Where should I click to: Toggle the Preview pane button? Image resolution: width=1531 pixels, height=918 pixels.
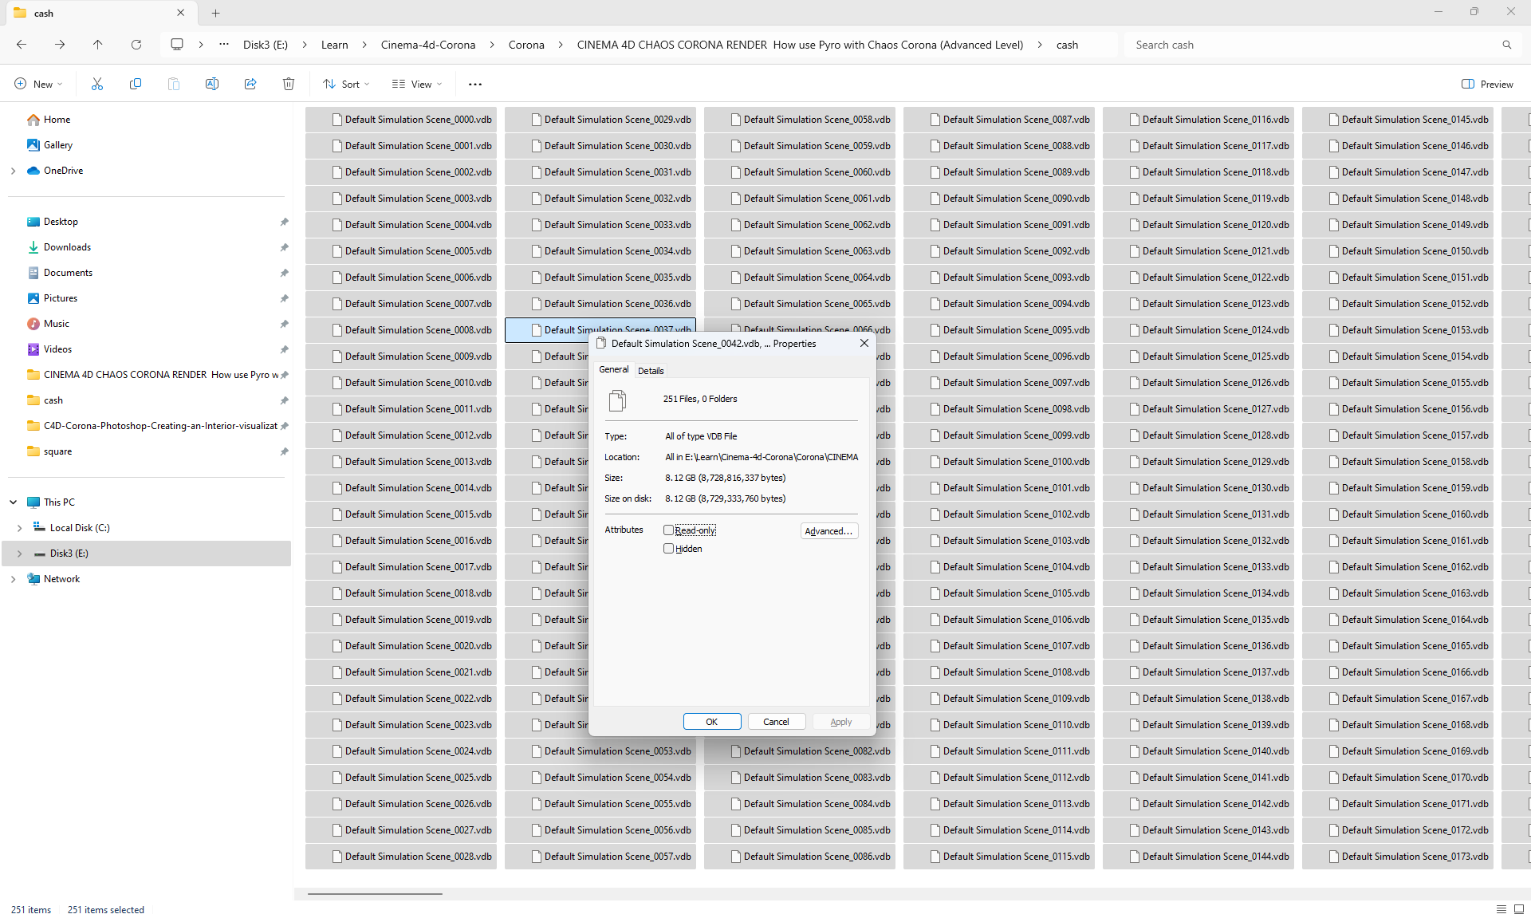1487,84
